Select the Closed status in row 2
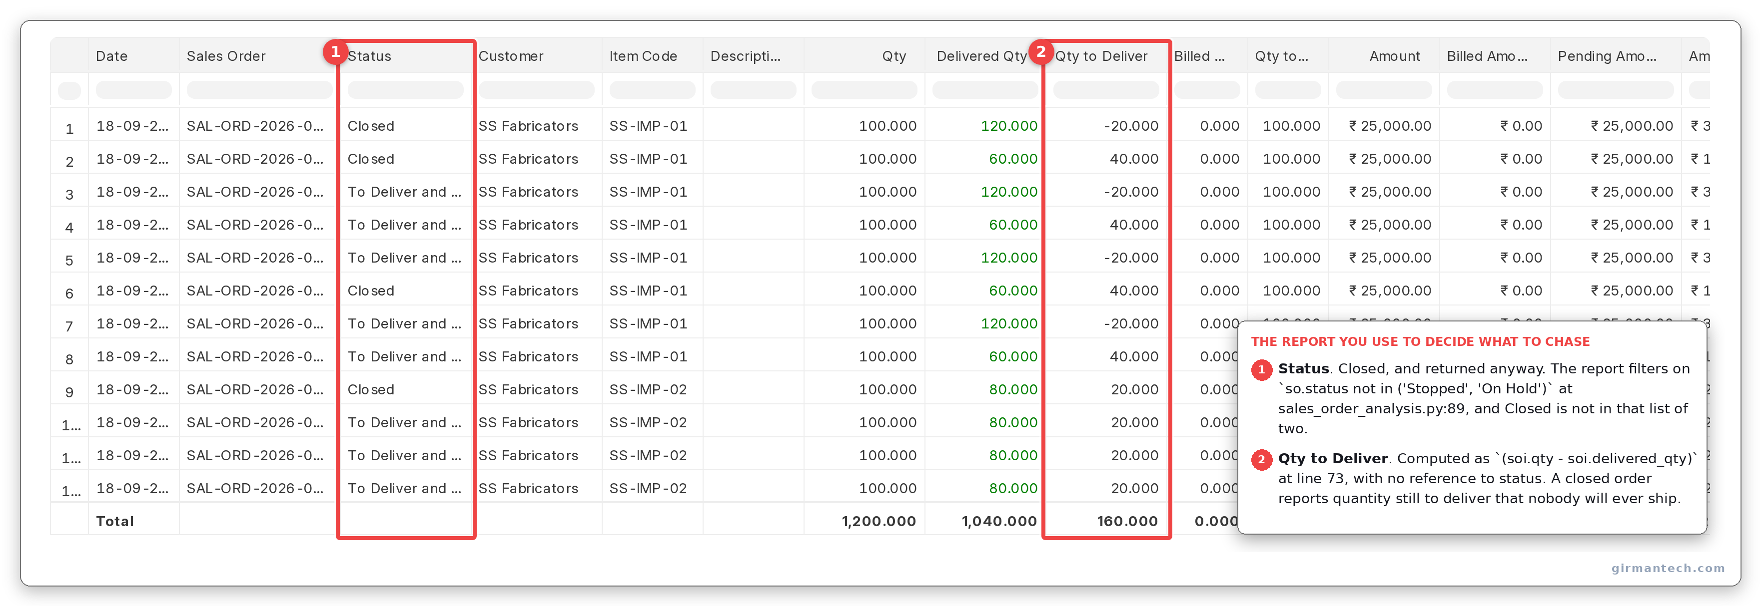Screen dimensions: 1761x606 tap(370, 159)
